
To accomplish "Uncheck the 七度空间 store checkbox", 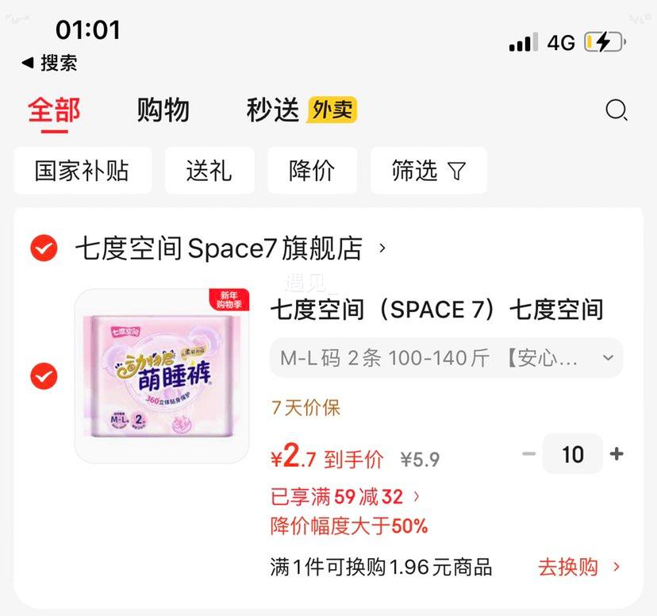I will [x=44, y=248].
